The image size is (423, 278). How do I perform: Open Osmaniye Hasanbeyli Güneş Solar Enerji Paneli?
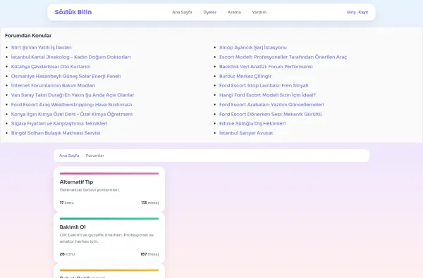point(66,76)
